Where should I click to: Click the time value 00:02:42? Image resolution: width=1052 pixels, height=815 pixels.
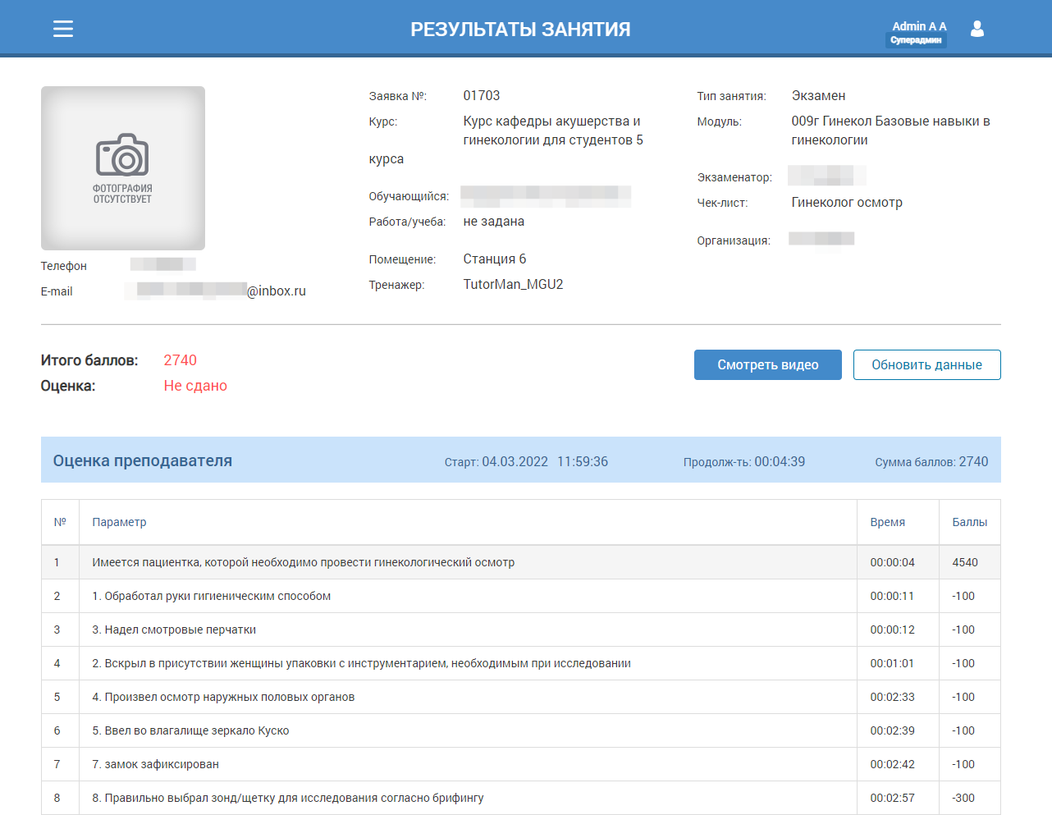892,764
